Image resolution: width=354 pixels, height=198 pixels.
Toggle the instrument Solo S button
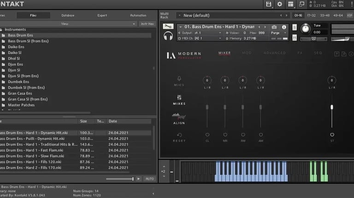click(x=295, y=27)
